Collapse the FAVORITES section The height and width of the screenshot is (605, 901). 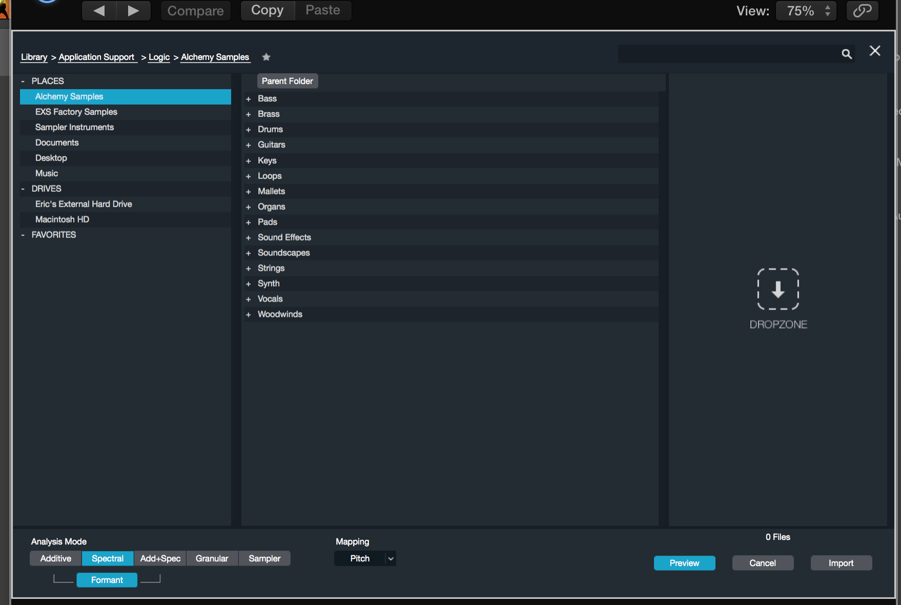point(23,235)
